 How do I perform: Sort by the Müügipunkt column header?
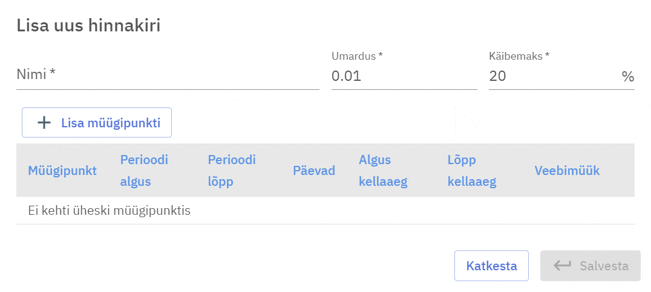point(62,171)
